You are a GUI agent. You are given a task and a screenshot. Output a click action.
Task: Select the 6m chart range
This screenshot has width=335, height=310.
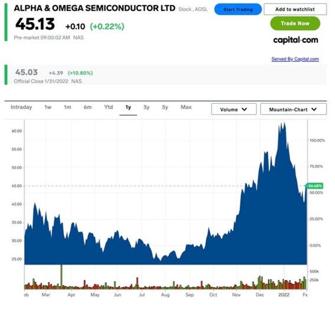pyautogui.click(x=88, y=107)
